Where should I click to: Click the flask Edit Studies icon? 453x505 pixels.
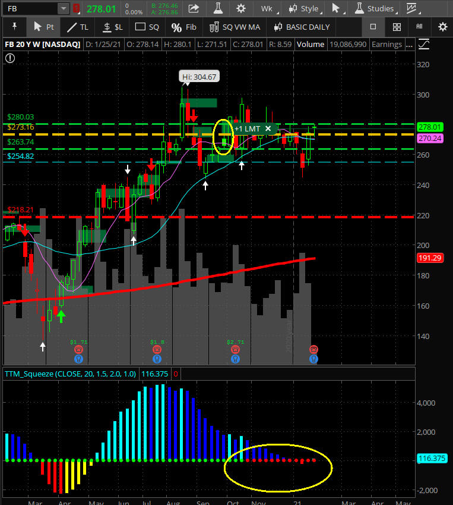217,8
